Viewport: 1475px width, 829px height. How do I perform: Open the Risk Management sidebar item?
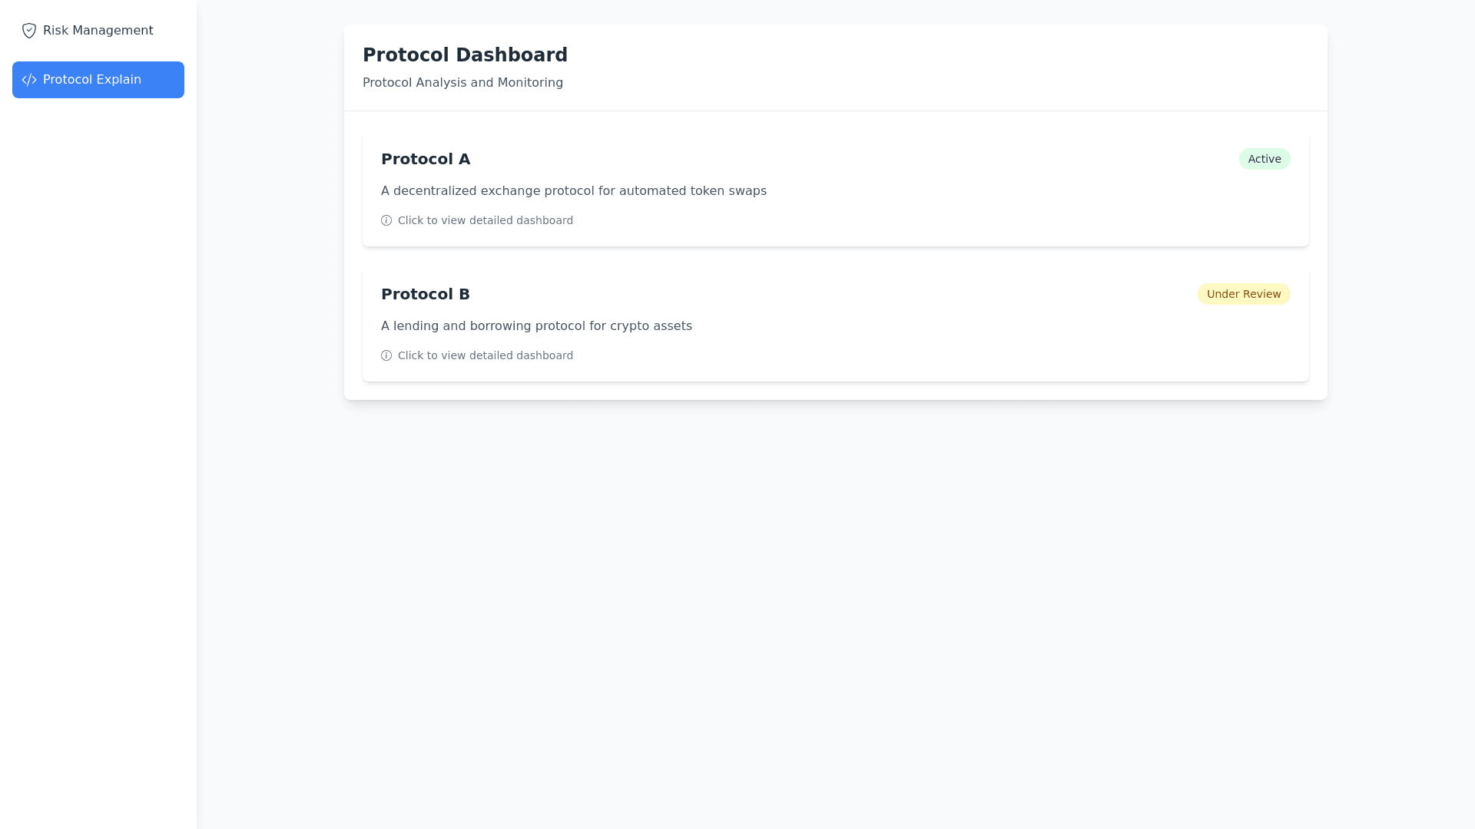point(98,31)
